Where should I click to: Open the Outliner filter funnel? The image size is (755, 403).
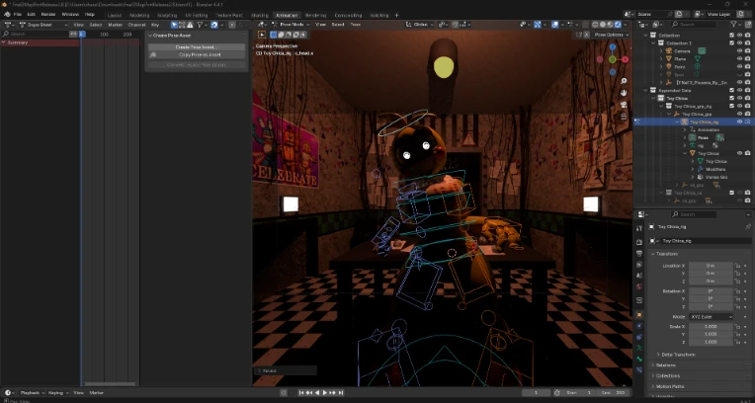(x=734, y=24)
